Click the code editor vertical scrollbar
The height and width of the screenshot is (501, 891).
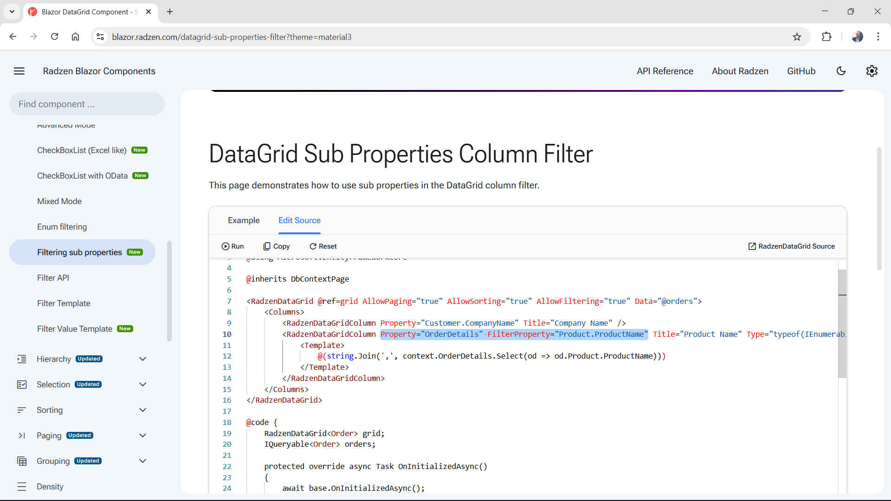coord(842,325)
